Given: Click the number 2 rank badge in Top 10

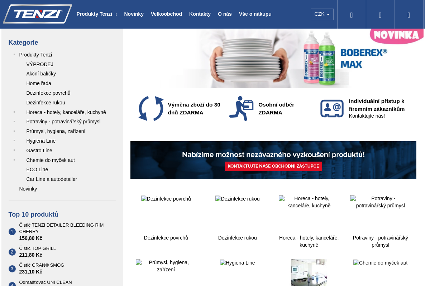Looking at the screenshot, I should coord(12,252).
